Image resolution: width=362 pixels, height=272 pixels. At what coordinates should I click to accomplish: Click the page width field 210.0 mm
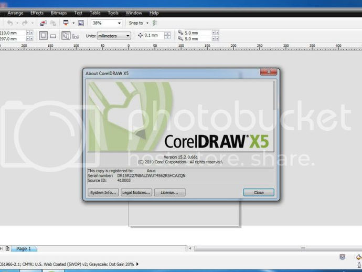pos(13,33)
